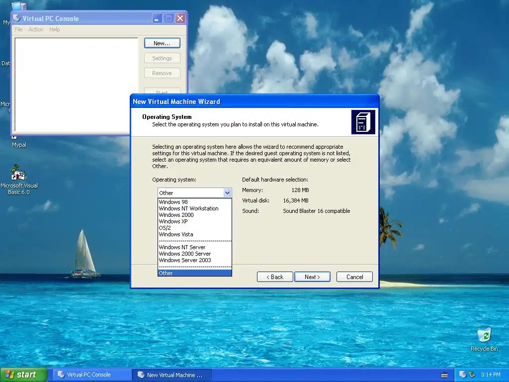Switch to Virtual PC Console taskbar item
509x382 pixels.
[92, 375]
